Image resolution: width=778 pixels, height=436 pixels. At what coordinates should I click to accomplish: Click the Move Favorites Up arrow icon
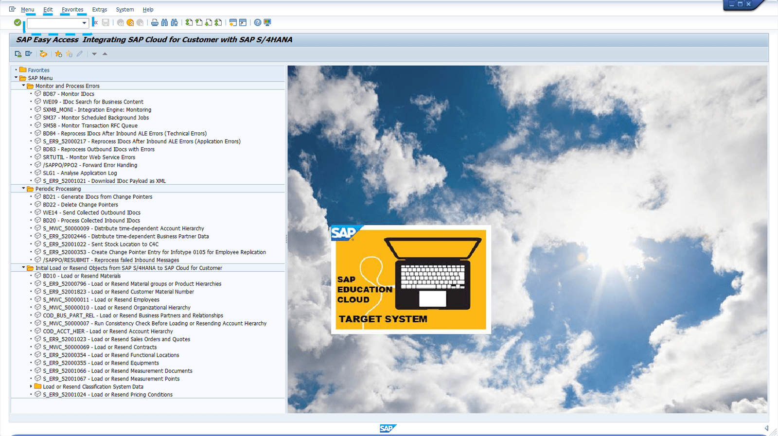[x=105, y=54]
